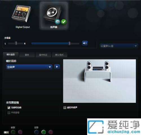141x135 pixels.
Task: Click the chat bubble communication-device badge
Action: pyautogui.click(x=58, y=22)
